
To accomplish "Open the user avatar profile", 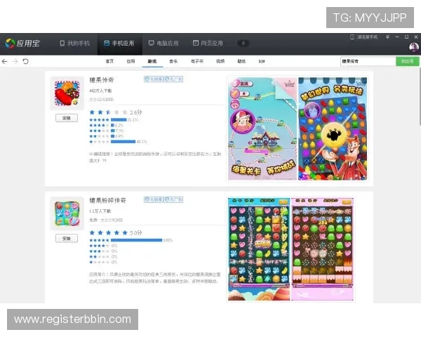I will click(414, 48).
